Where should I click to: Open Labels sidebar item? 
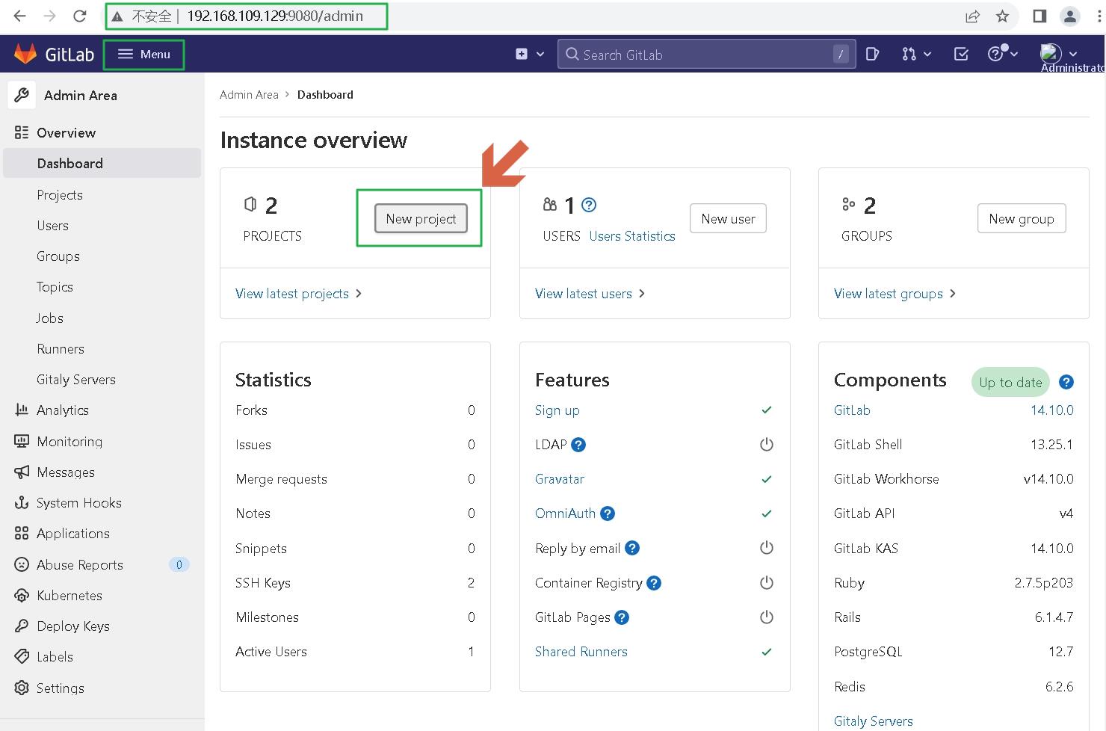tap(55, 656)
